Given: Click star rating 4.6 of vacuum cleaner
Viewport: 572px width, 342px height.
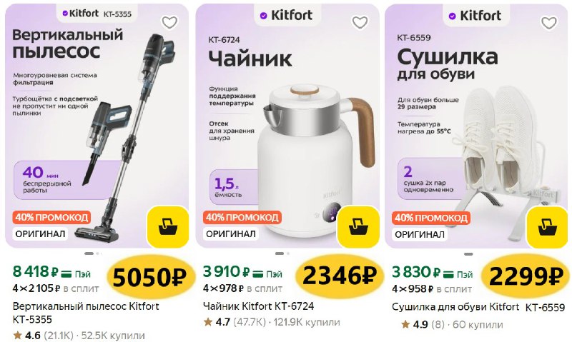Looking at the screenshot, I should coord(26,335).
